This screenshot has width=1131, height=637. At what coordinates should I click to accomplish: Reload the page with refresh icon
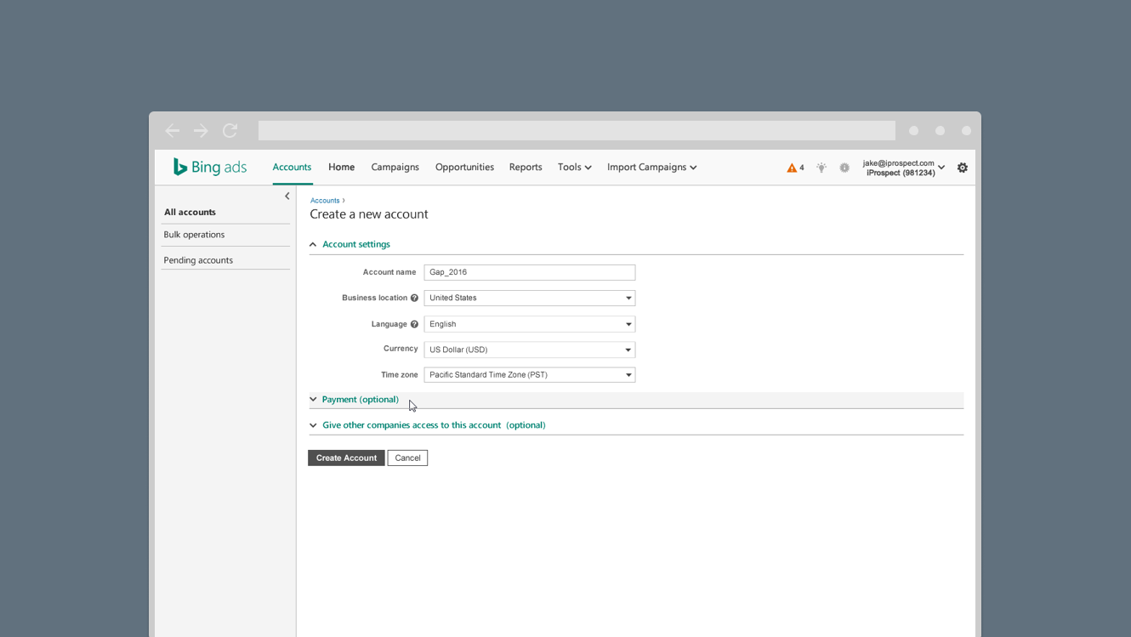[230, 130]
